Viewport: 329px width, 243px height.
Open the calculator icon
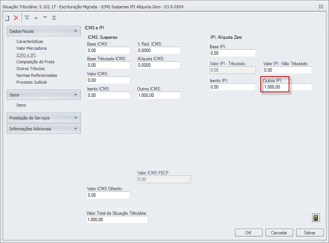tap(316, 218)
